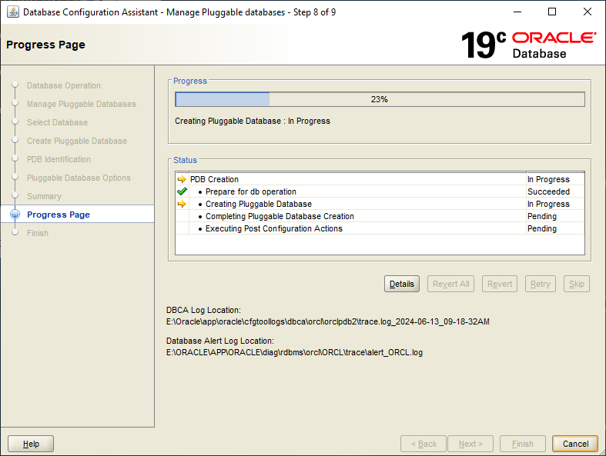Select the PDB Creation status row

(380, 179)
